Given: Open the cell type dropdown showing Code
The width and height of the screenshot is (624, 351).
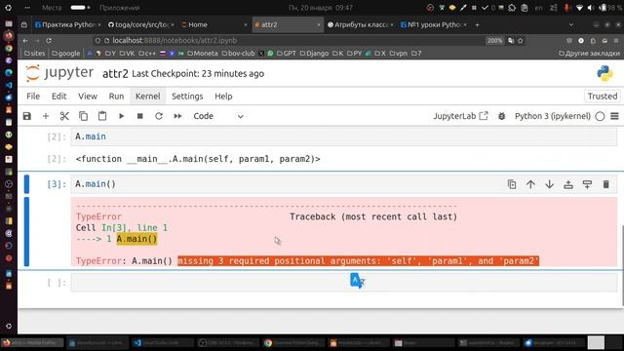Looking at the screenshot, I should pyautogui.click(x=218, y=116).
